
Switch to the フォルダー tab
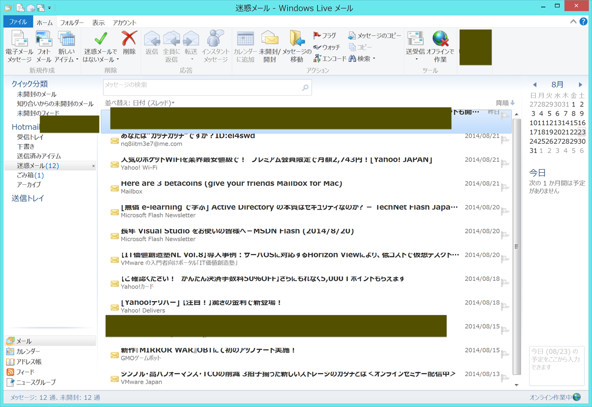coord(72,22)
